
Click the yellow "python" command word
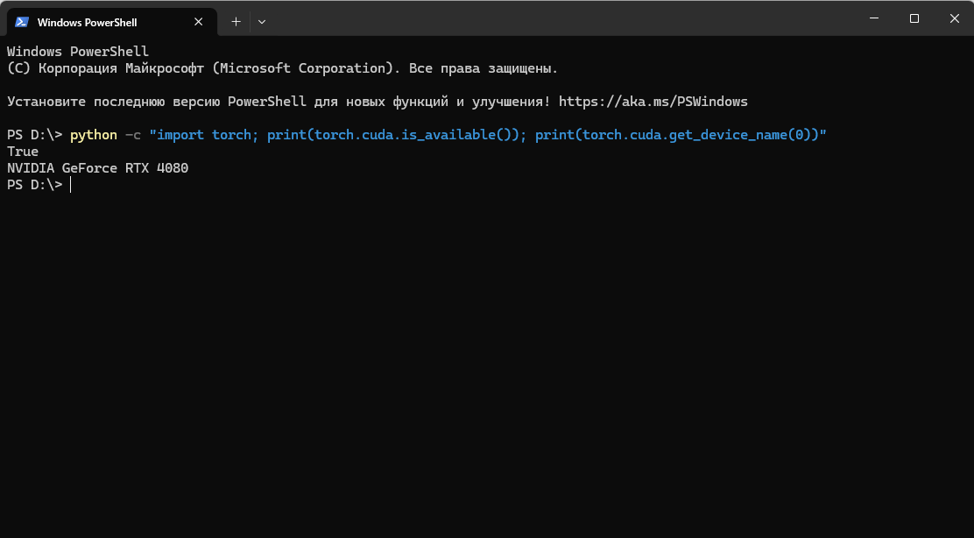[x=93, y=135]
